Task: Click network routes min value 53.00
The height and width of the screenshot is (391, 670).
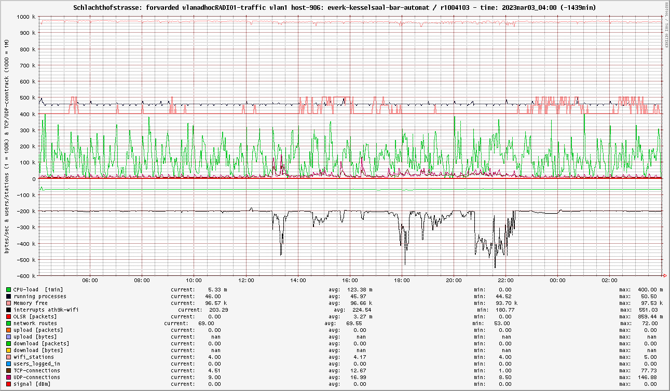Action: pos(502,323)
